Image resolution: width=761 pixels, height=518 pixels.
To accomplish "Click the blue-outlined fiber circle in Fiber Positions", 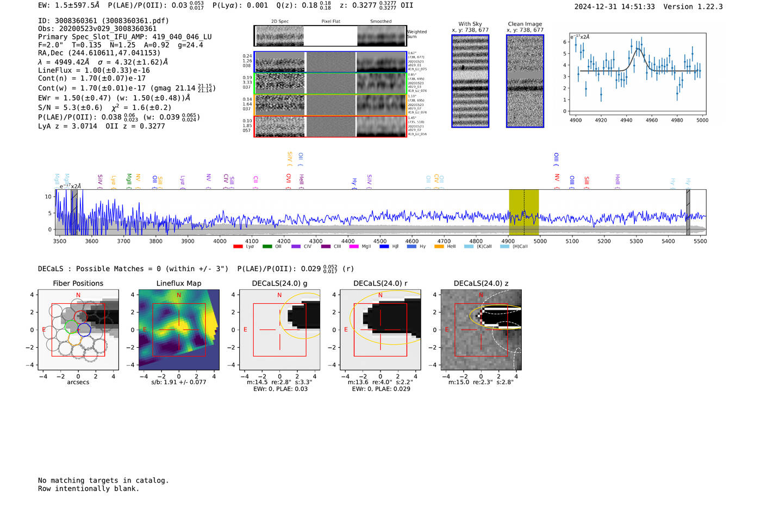I will pos(84,329).
